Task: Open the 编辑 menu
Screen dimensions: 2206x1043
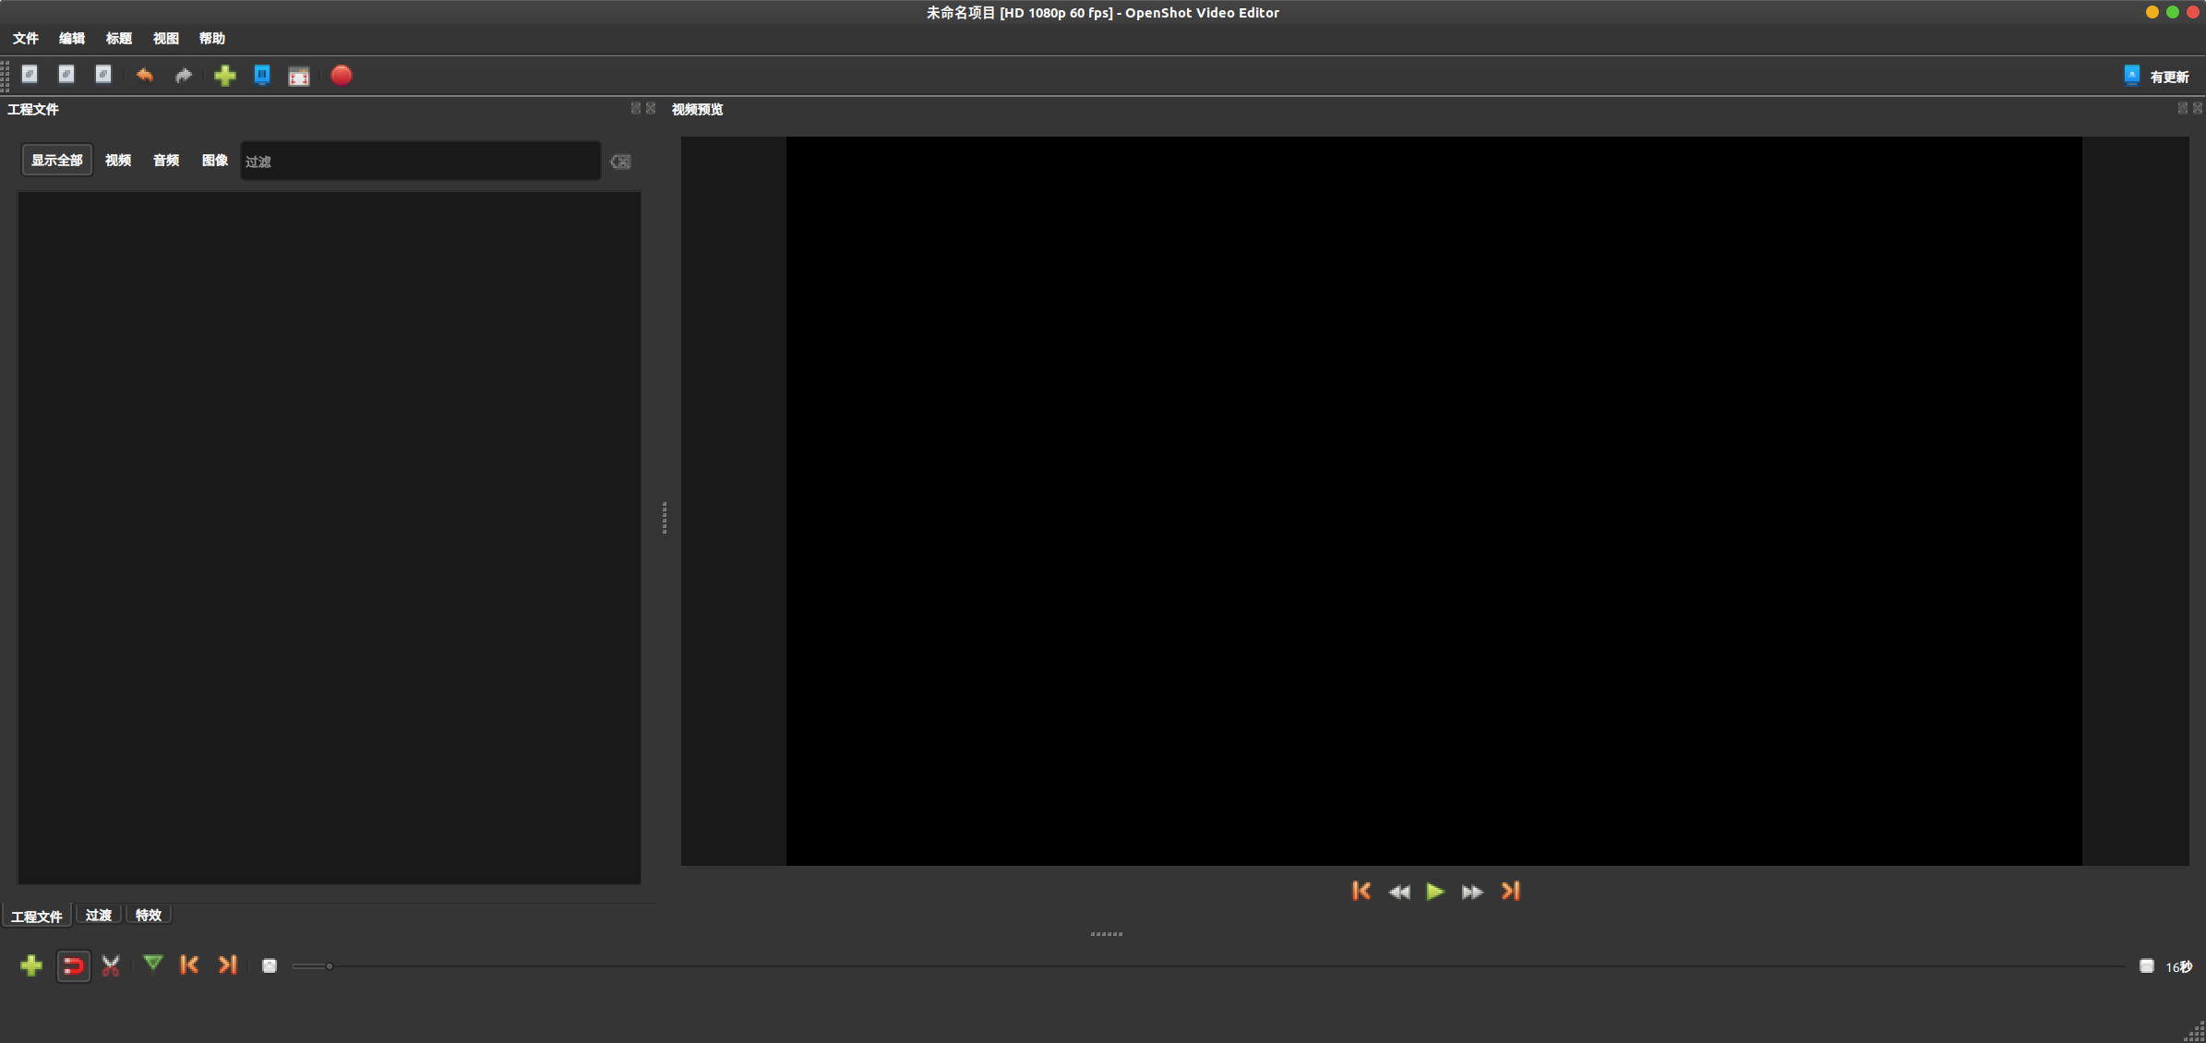Action: click(72, 39)
